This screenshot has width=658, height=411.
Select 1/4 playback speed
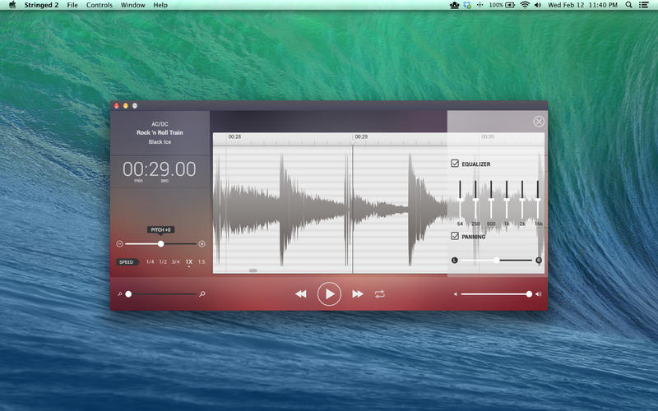click(x=151, y=261)
